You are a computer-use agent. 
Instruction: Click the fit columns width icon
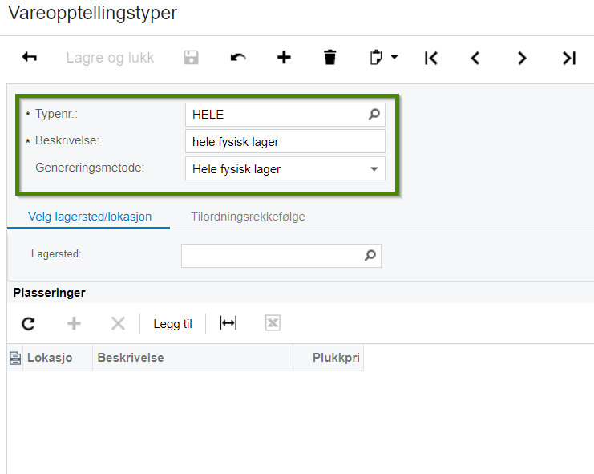[x=228, y=323]
